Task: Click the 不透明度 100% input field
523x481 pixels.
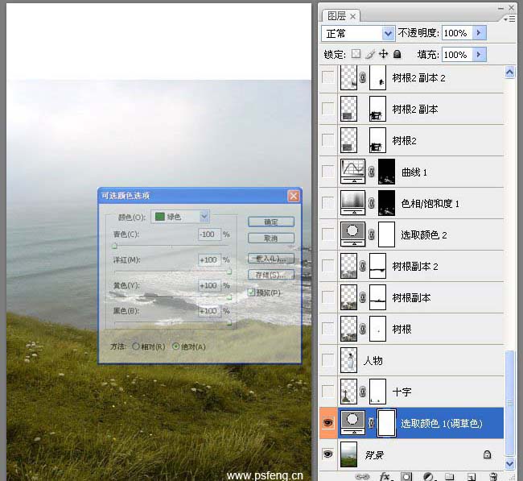Action: pyautogui.click(x=457, y=33)
